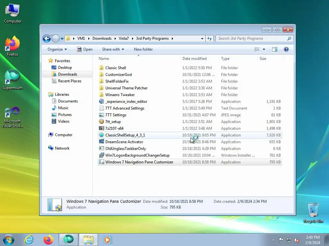Navigate to Downloads in the breadcrumb
This screenshot has width=329, height=246.
point(102,38)
